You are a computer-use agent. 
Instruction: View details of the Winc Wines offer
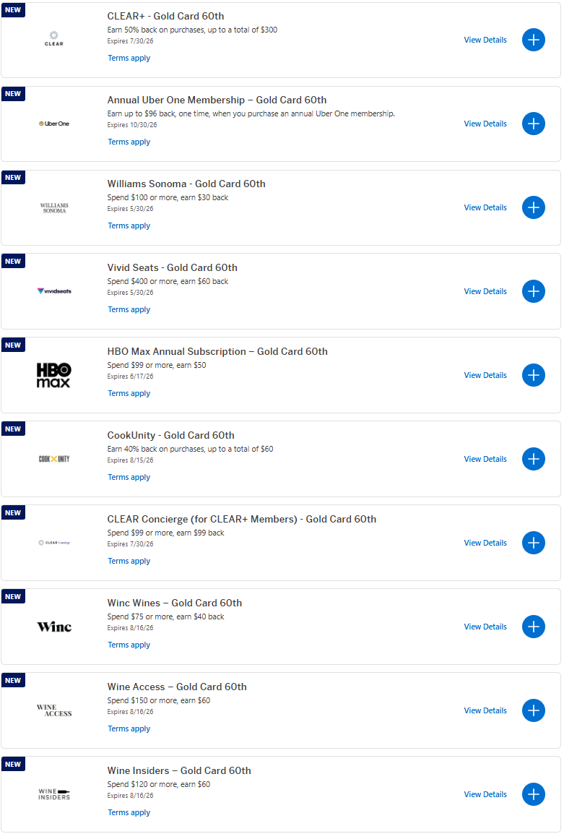pyautogui.click(x=485, y=627)
